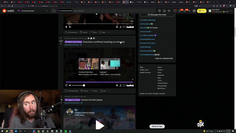This screenshot has width=236, height=133.
Task: Open the notifications bell icon
Action: pyautogui.click(x=185, y=11)
